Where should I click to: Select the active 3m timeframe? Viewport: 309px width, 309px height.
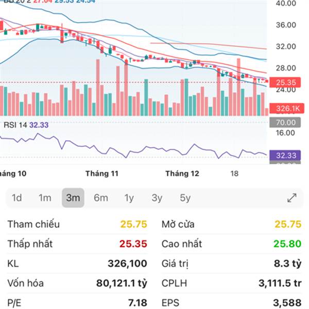73,198
